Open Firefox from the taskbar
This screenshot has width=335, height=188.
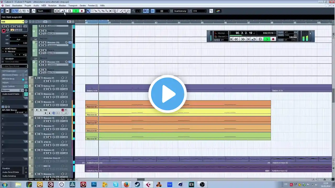(x=126, y=185)
